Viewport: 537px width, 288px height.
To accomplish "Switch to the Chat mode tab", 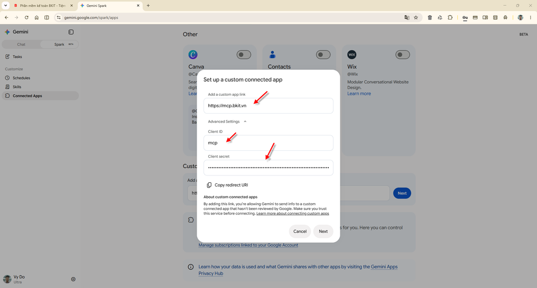I will 21,45.
